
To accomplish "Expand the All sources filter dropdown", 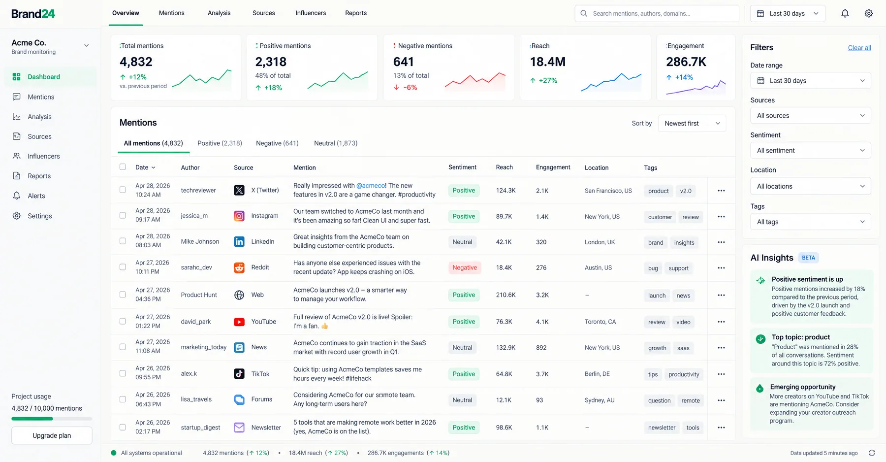I will click(x=811, y=116).
